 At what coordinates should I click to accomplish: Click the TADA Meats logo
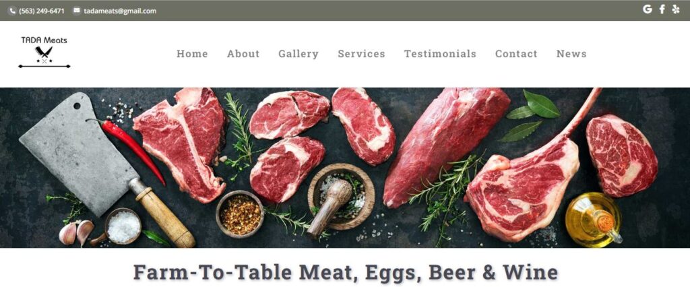point(44,52)
